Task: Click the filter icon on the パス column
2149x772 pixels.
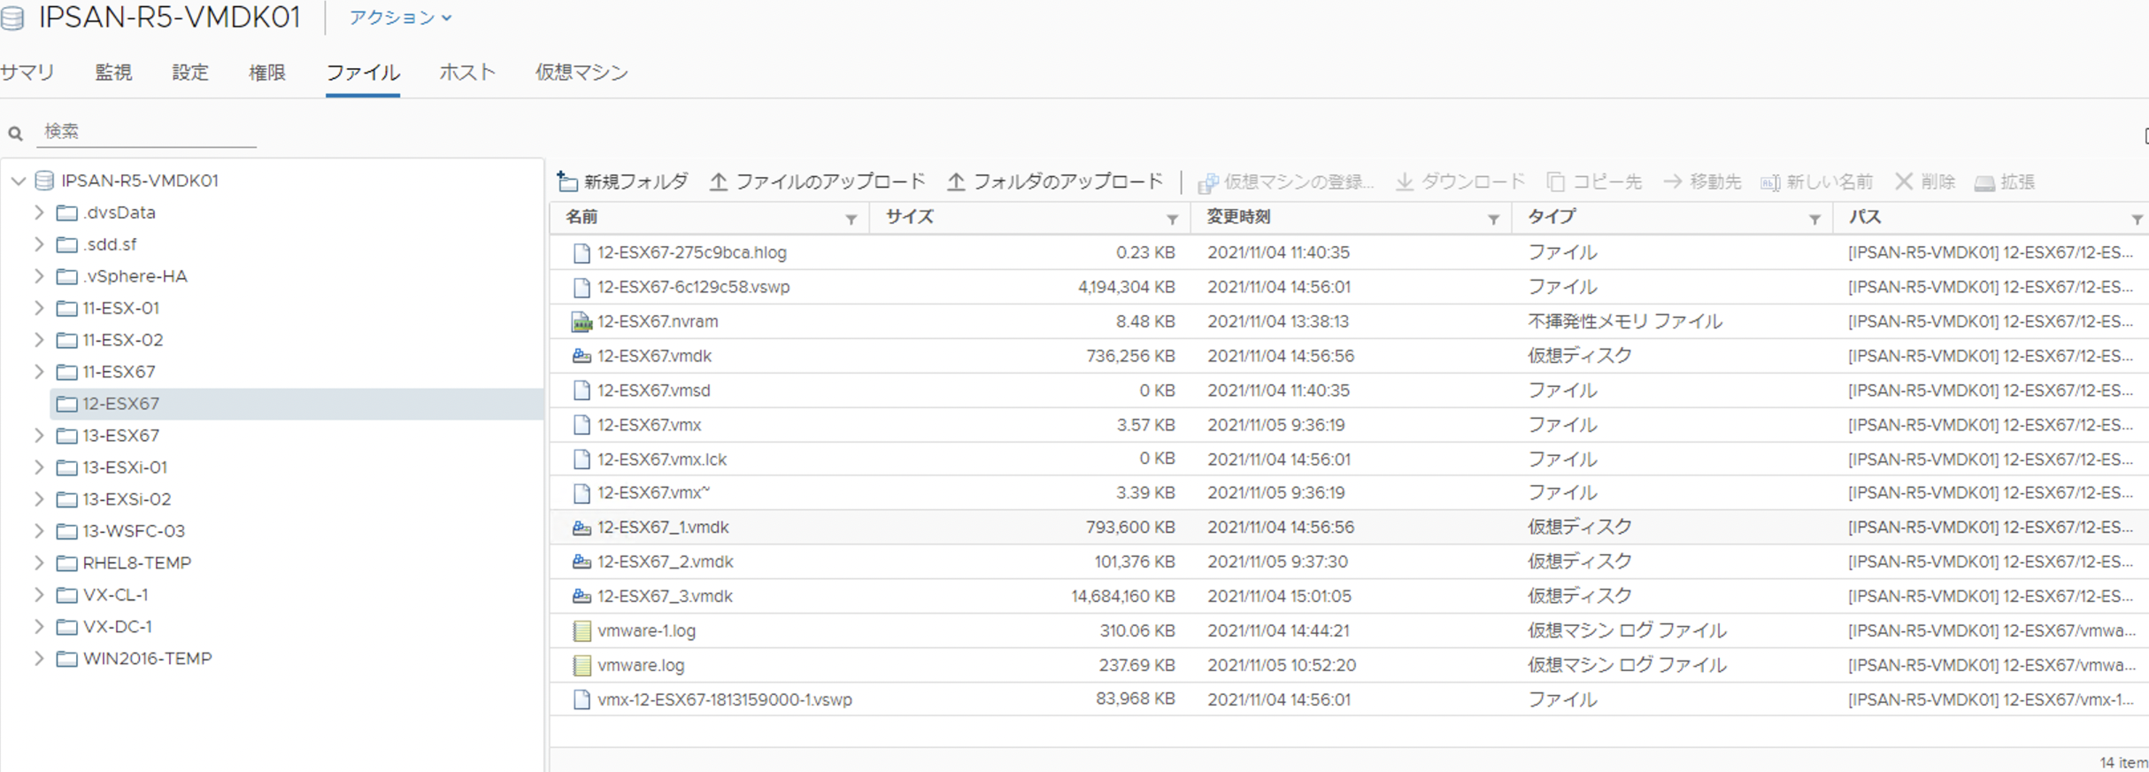Action: (x=2137, y=219)
